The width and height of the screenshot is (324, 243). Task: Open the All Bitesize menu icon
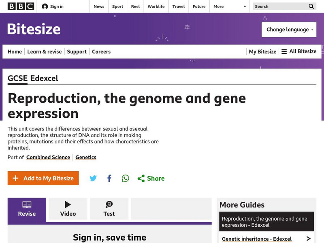(284, 51)
